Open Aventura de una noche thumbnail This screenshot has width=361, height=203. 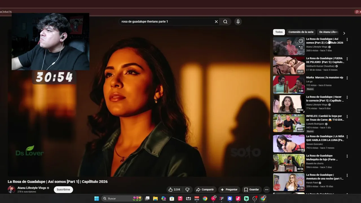point(289,182)
